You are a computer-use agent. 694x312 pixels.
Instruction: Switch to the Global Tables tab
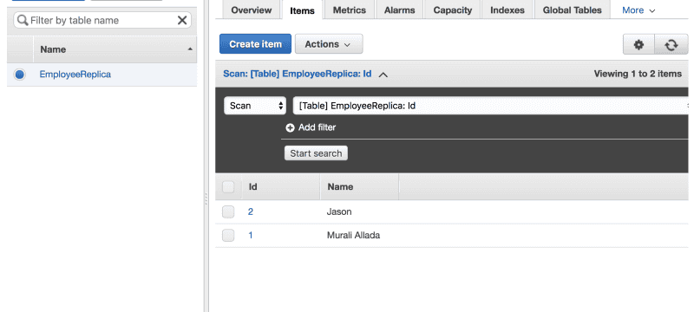(572, 10)
